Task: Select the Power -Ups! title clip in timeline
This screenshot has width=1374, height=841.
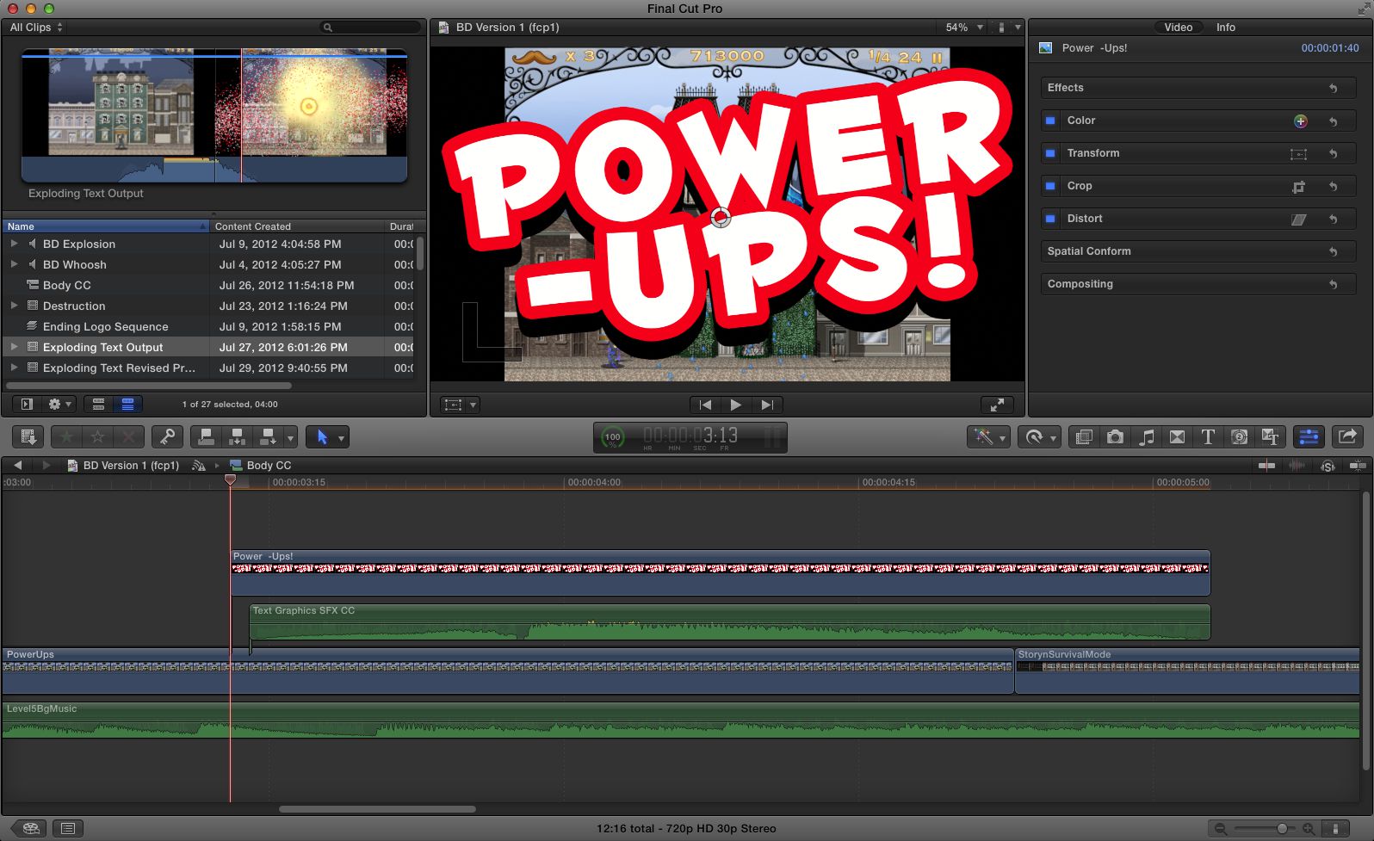Action: [720, 572]
